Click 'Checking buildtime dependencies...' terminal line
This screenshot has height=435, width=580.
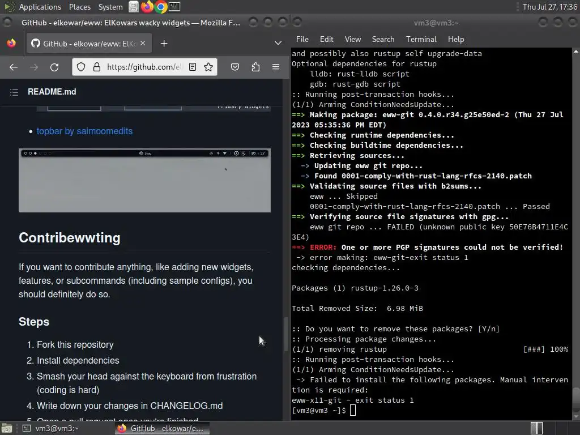point(377,146)
